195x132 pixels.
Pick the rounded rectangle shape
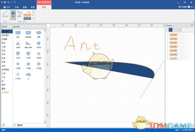28,33
